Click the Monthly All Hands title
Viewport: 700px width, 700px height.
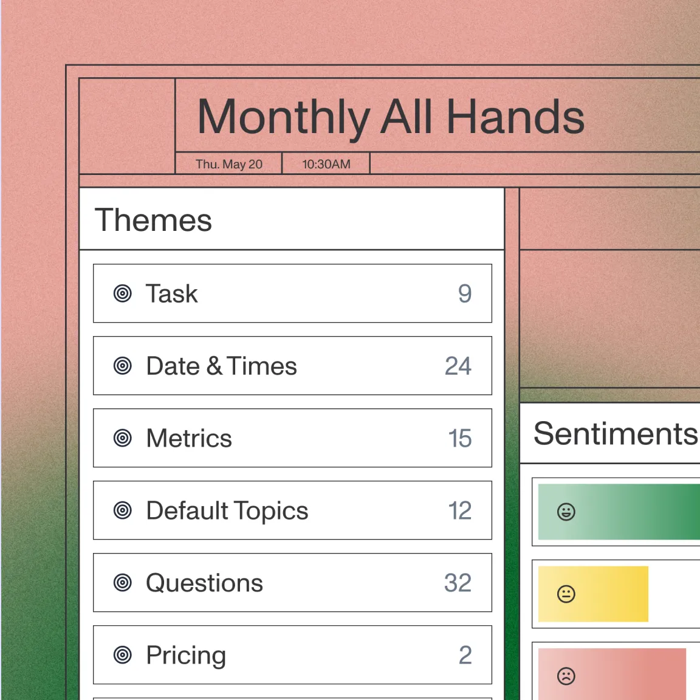coord(391,117)
